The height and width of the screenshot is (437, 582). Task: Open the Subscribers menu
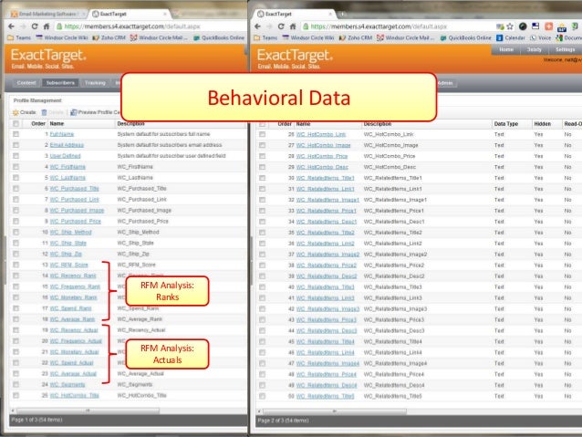tap(60, 83)
